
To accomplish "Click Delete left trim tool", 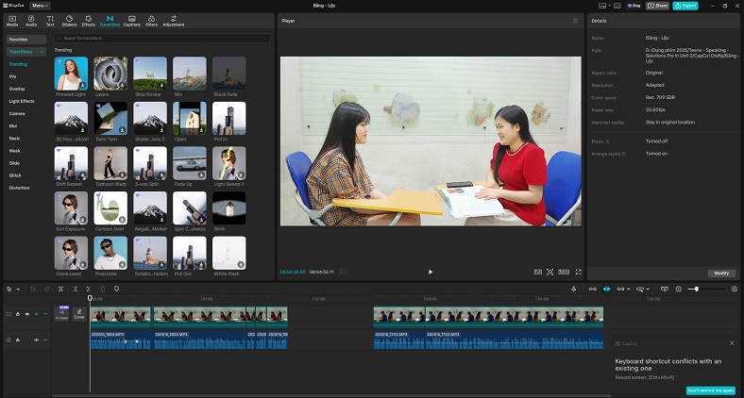I will pyautogui.click(x=75, y=289).
